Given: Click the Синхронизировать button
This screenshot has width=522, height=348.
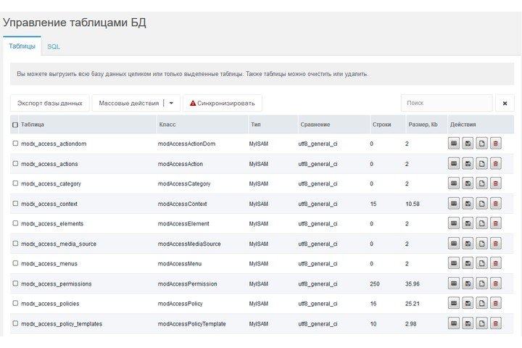Looking at the screenshot, I should pos(223,103).
